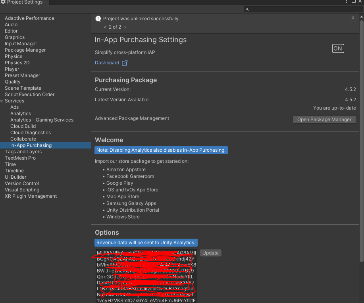364x303 pixels.
Task: Click 'Revenue data will be sent to Unity Analytics' note
Action: click(x=146, y=242)
